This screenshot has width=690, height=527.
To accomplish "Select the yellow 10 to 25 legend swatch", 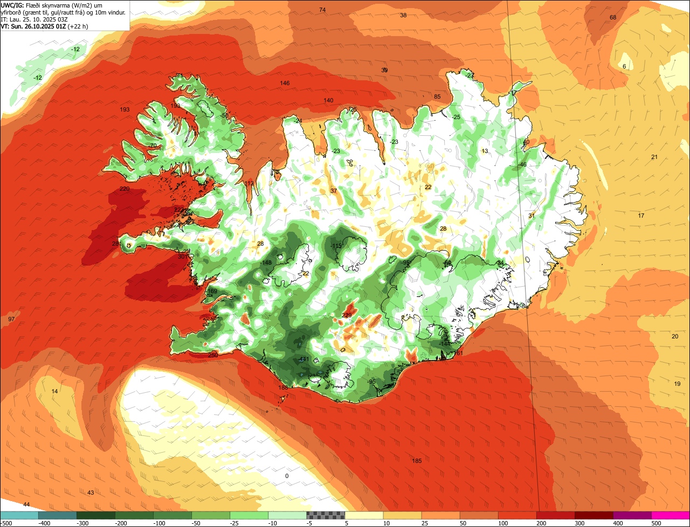I will tap(402, 515).
